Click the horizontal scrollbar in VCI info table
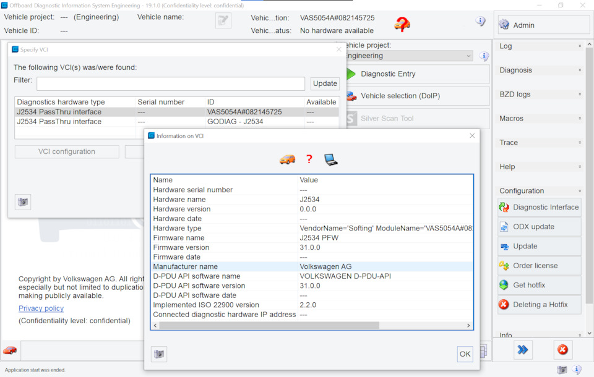 (x=269, y=326)
